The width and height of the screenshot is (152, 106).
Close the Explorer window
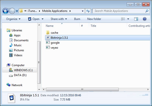point(146,5)
